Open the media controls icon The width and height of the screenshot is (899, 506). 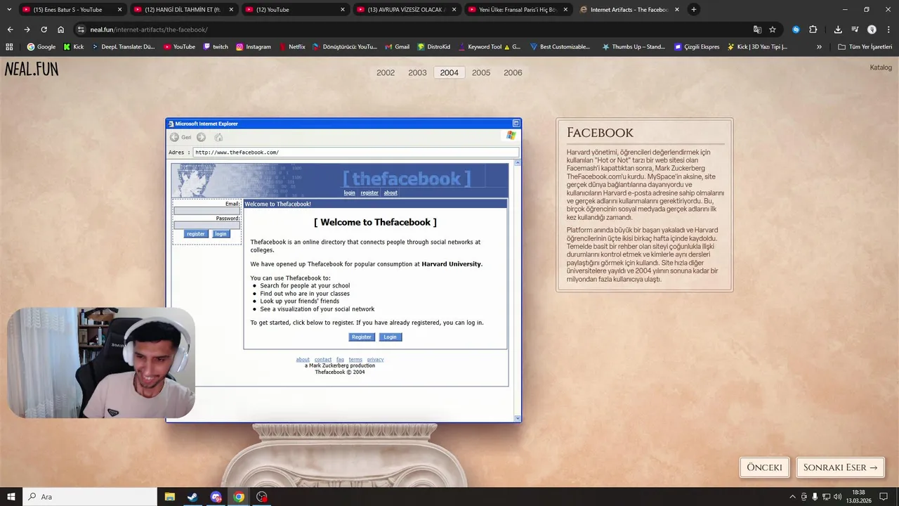pyautogui.click(x=855, y=30)
